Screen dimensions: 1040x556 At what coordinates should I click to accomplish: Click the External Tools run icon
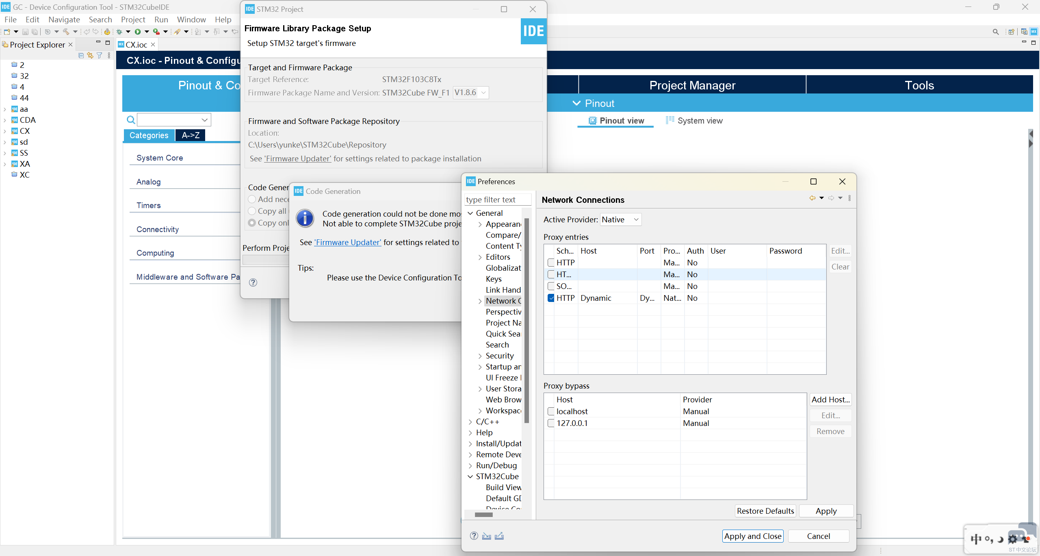(156, 32)
